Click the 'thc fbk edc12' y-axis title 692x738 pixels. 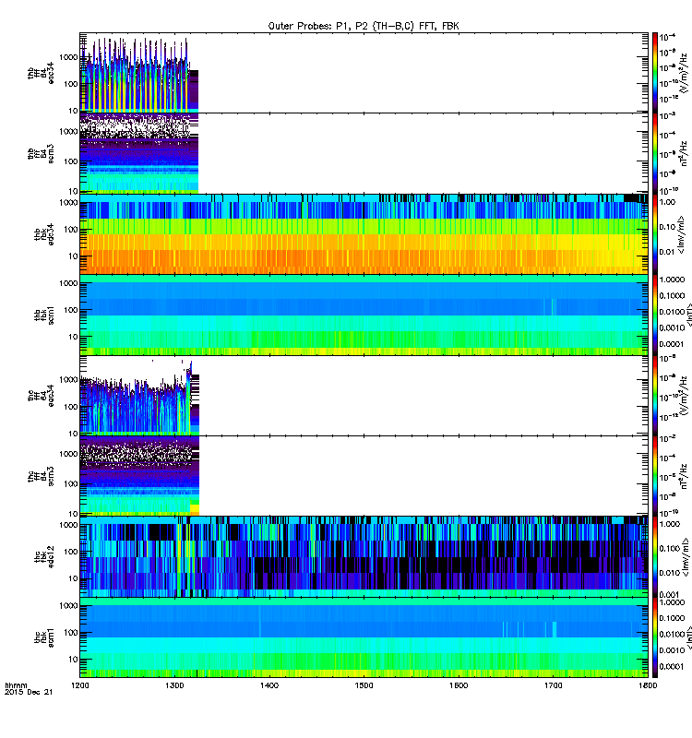tap(44, 557)
